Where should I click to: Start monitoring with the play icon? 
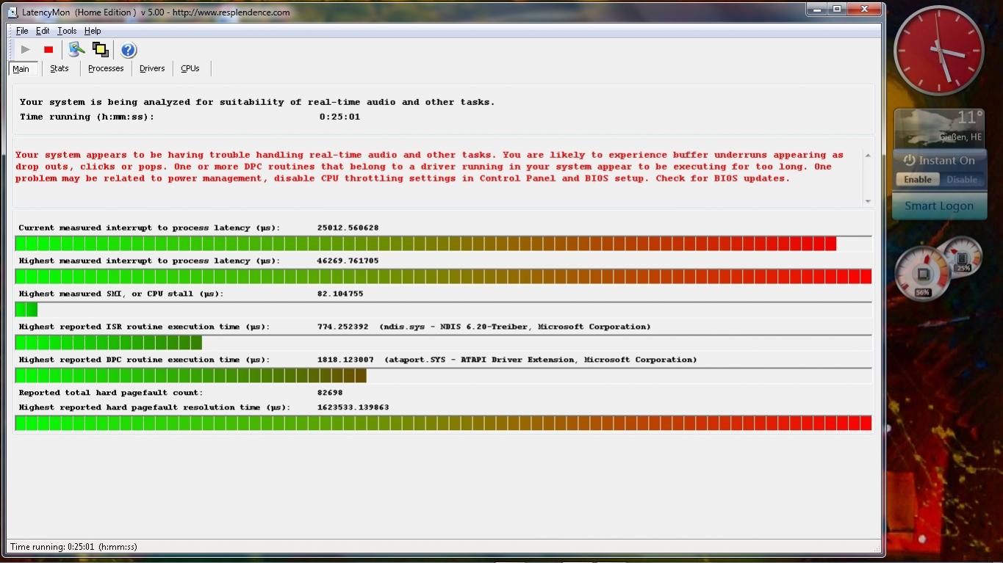click(x=26, y=49)
